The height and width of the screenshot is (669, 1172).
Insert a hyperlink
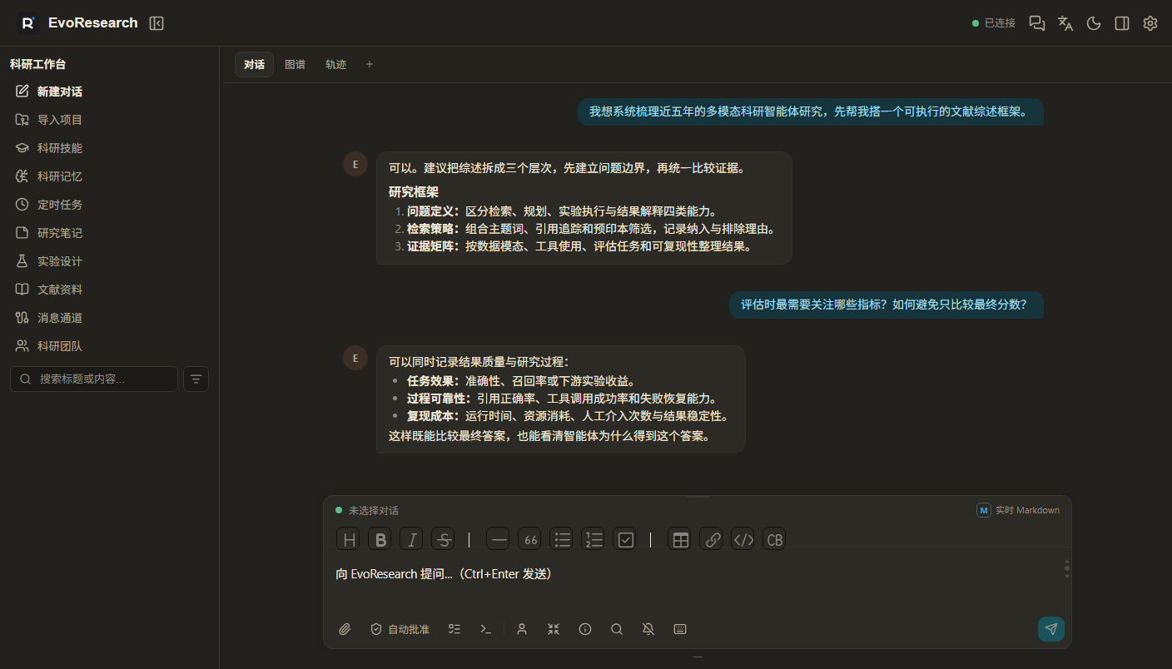(711, 539)
